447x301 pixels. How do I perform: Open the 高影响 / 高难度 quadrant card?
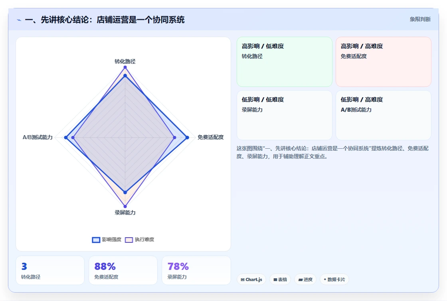point(384,62)
